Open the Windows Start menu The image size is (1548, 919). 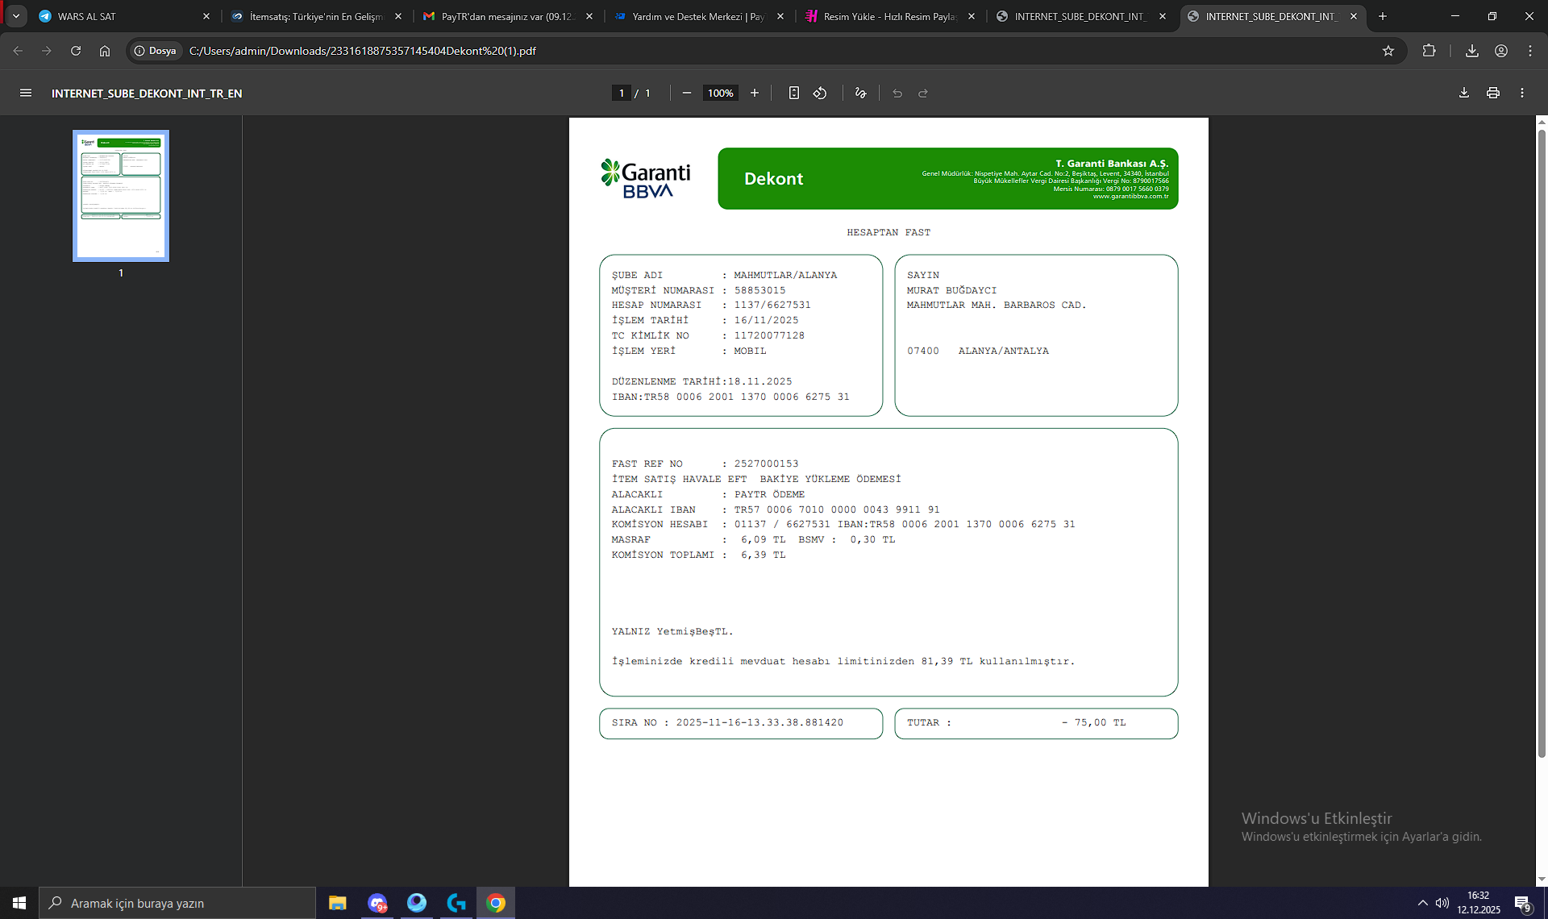[19, 903]
